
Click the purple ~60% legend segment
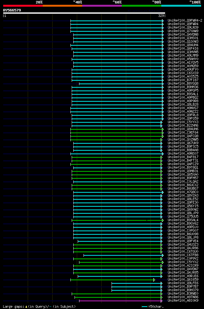pyautogui.click(x=102, y=5)
